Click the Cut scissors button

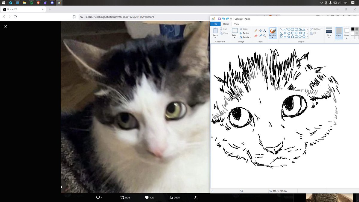[223, 29]
